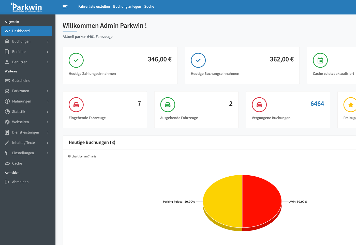
Task: Click the yellow star icon
Action: (351, 105)
